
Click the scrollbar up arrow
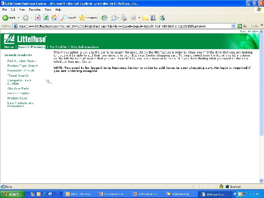(x=261, y=32)
